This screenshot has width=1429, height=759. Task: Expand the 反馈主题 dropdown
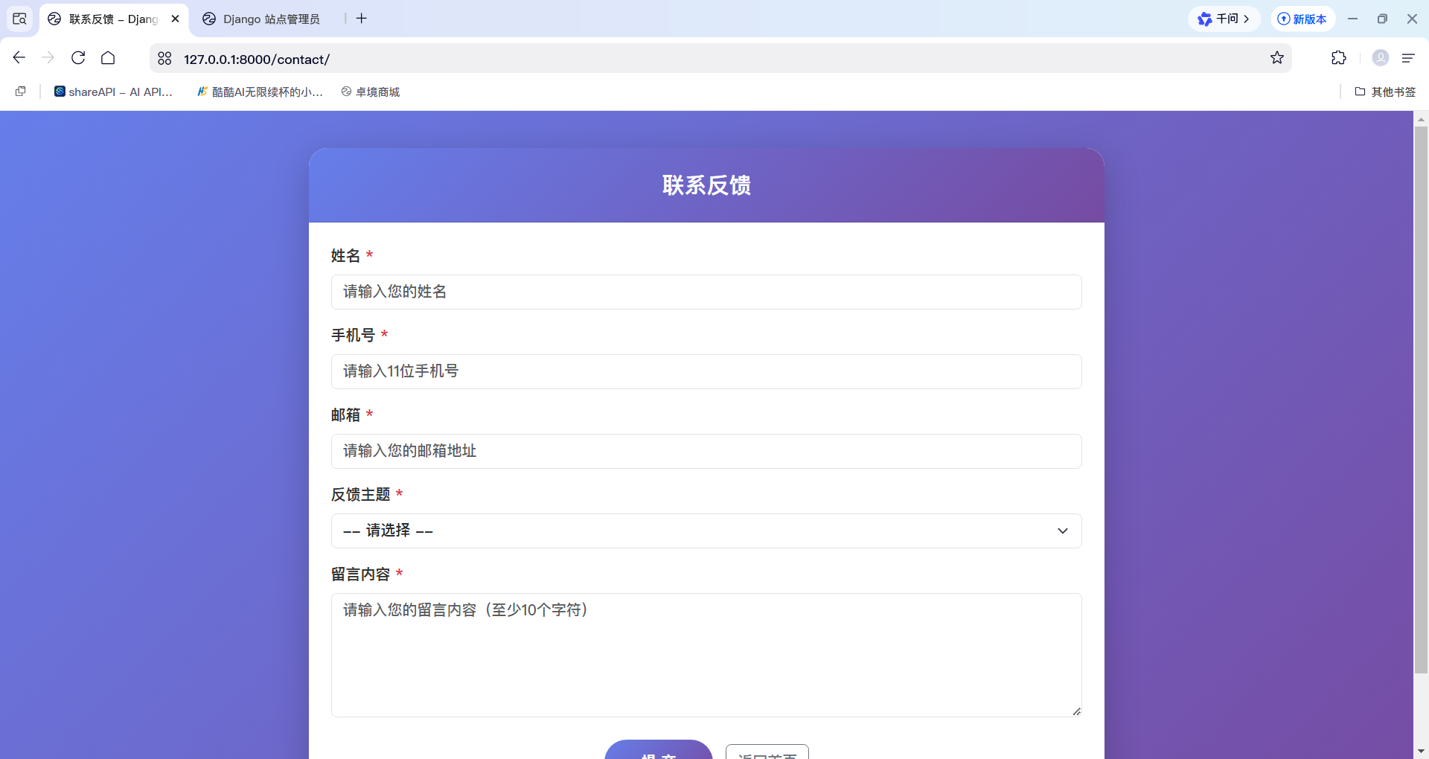tap(706, 531)
